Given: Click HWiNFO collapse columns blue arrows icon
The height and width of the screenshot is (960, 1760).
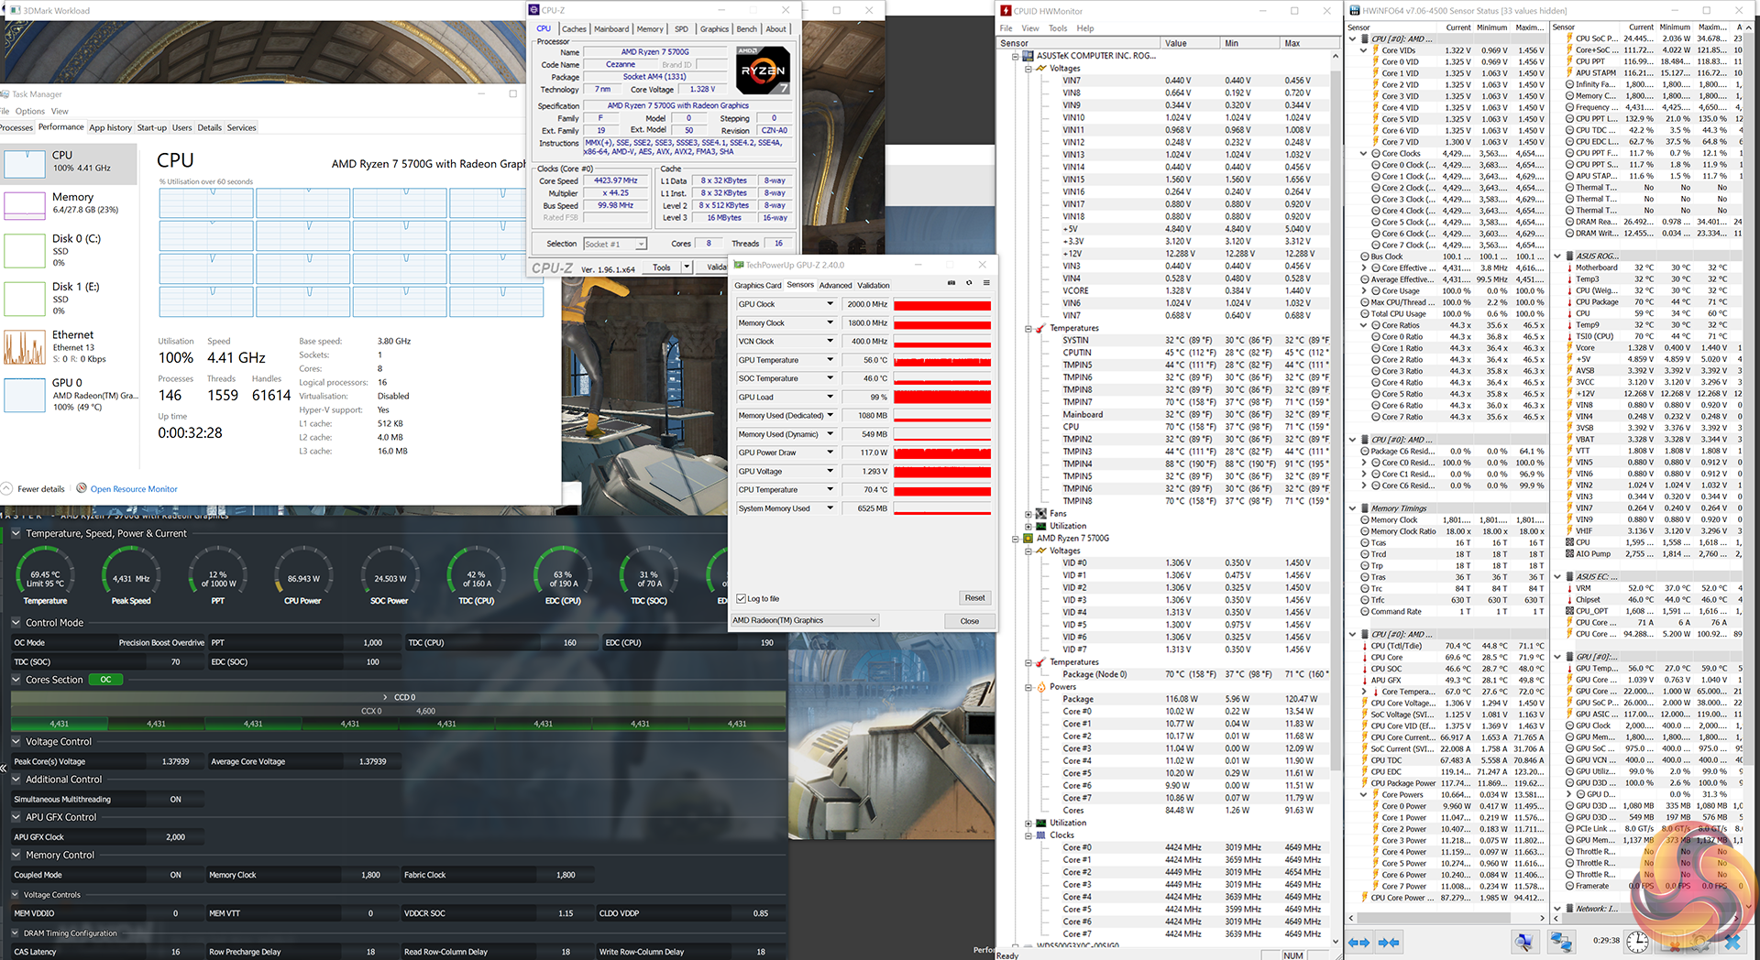Looking at the screenshot, I should (1389, 942).
